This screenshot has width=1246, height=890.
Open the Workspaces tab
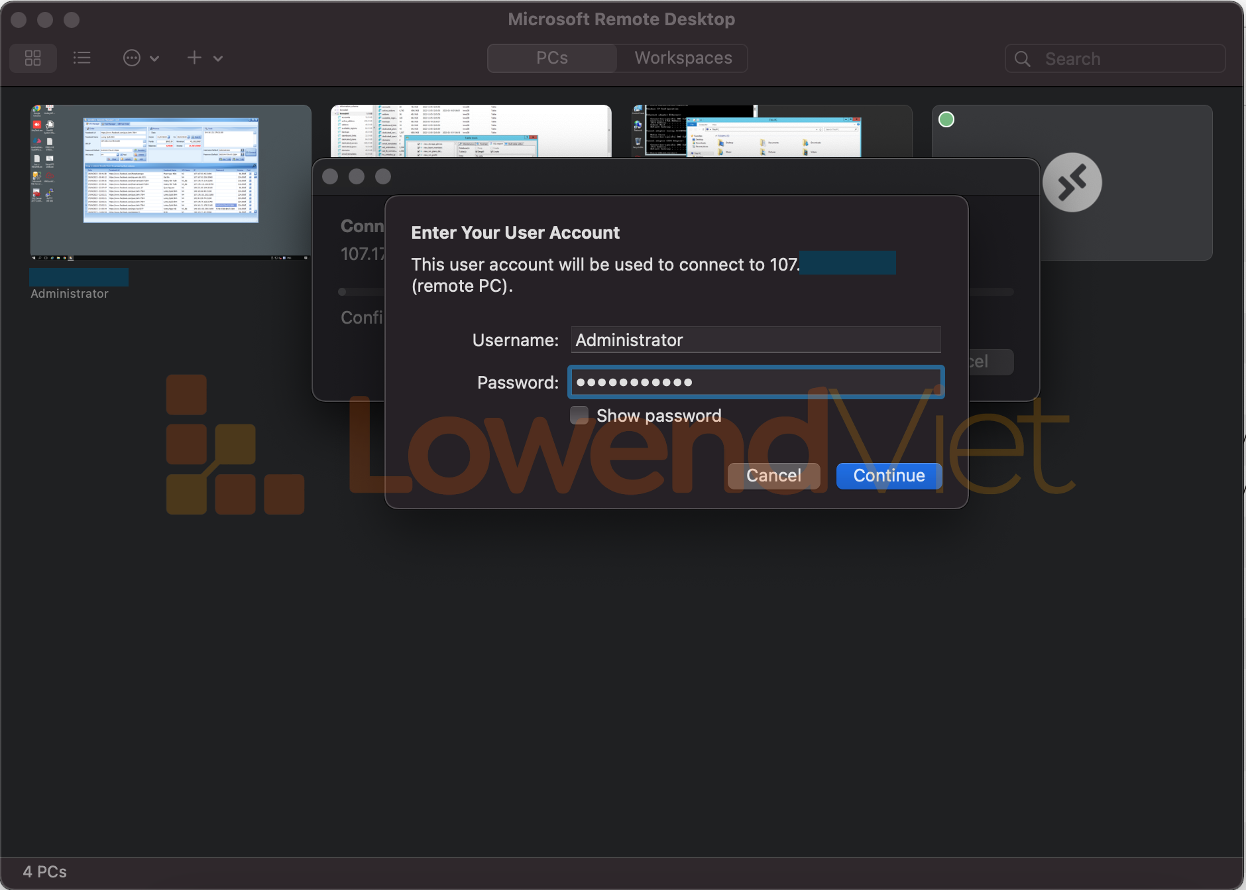[x=683, y=58]
